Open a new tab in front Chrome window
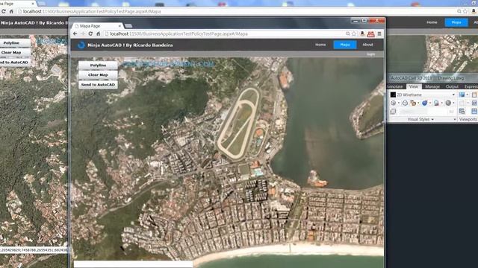The height and width of the screenshot is (268, 478). pos(128,26)
